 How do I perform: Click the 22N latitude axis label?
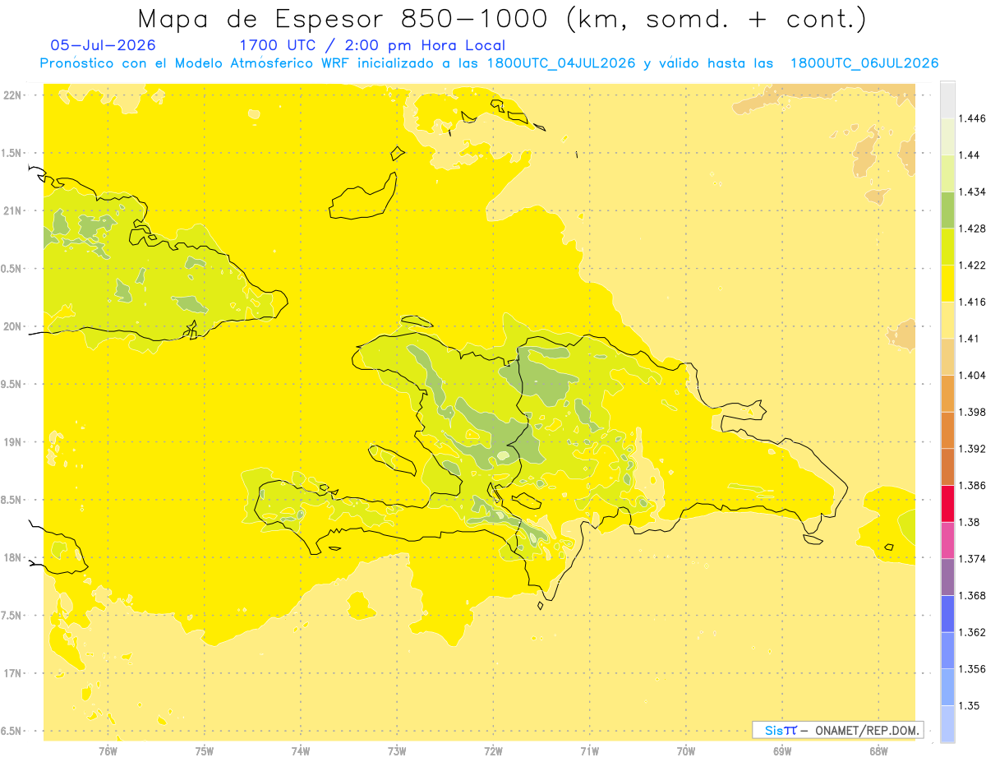[12, 95]
